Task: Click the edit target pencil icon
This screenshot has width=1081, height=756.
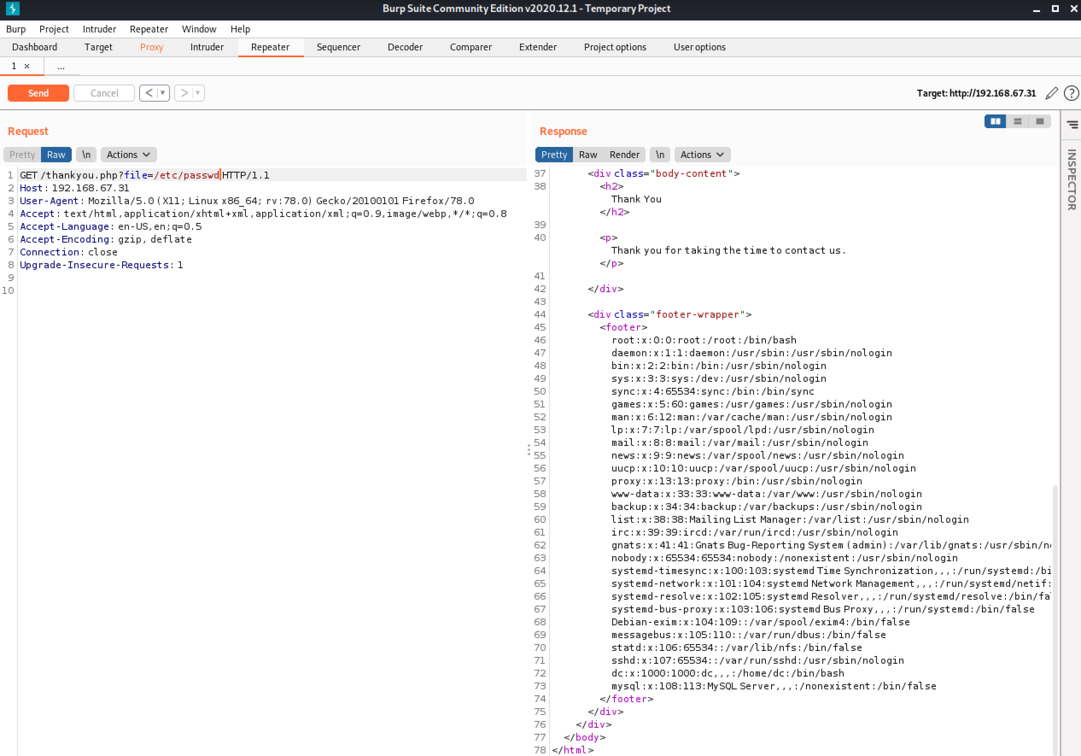Action: click(x=1052, y=93)
